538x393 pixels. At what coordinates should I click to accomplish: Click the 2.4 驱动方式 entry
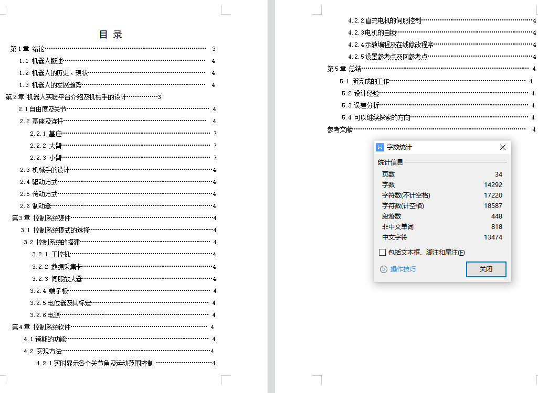point(118,182)
